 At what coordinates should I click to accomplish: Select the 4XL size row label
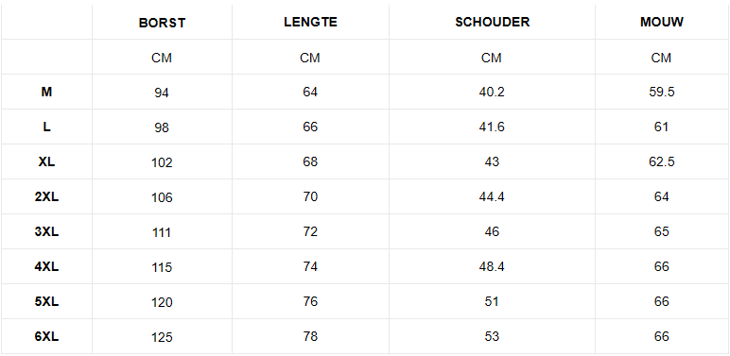coord(46,266)
